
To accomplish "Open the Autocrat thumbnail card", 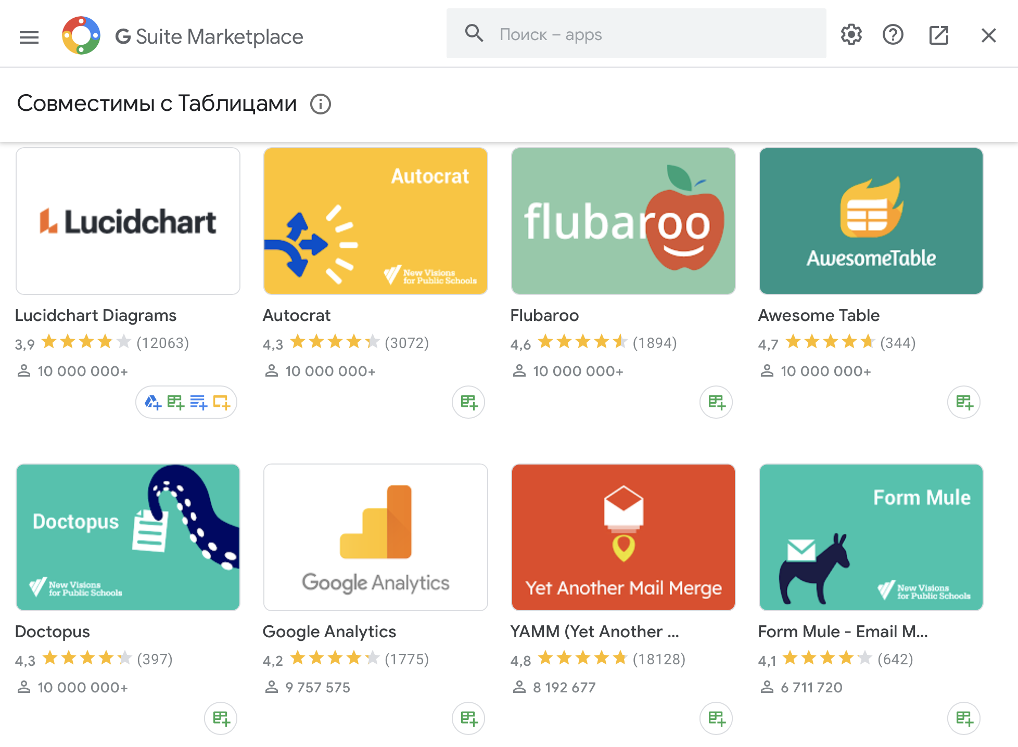I will [x=376, y=221].
